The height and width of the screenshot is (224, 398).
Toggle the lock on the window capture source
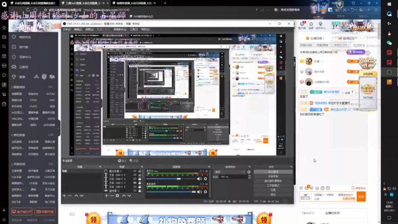pos(140,171)
